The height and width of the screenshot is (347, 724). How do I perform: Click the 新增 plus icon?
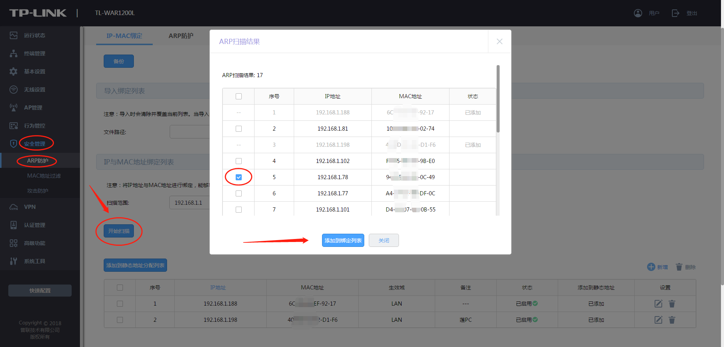click(x=651, y=267)
